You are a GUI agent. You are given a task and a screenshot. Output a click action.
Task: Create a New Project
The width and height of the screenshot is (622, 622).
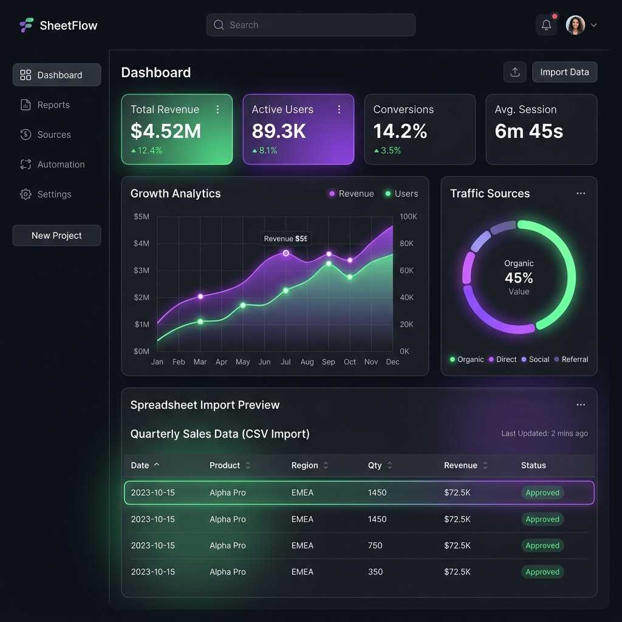(x=56, y=235)
